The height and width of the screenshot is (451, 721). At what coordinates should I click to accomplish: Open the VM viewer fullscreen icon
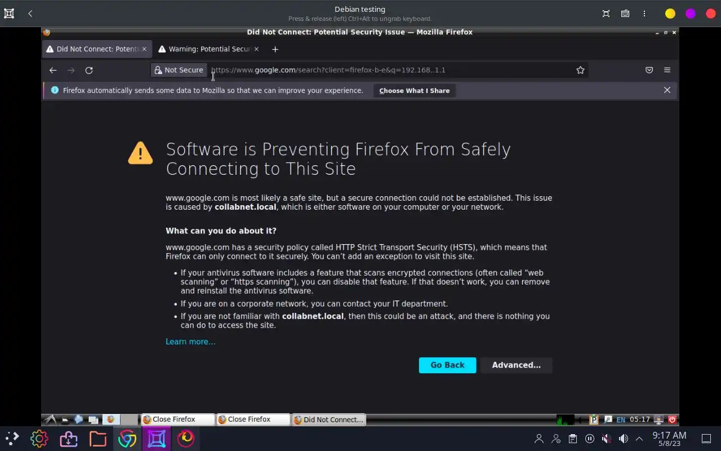click(x=606, y=14)
